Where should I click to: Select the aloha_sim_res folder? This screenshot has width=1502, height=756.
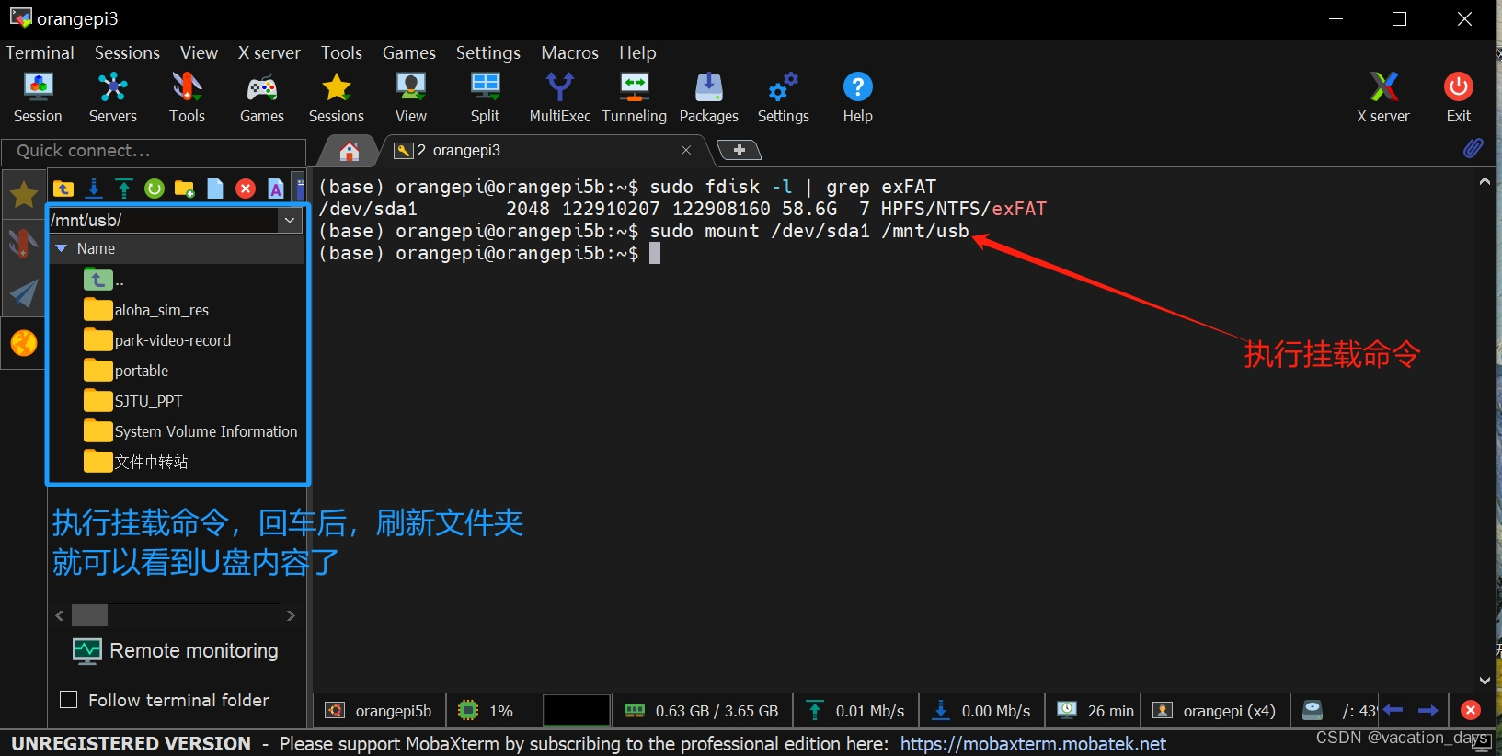point(146,310)
